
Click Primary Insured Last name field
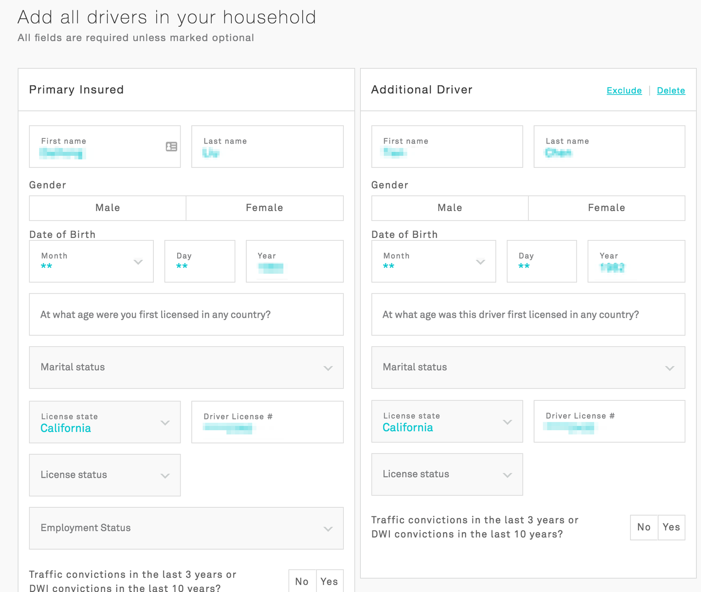267,146
